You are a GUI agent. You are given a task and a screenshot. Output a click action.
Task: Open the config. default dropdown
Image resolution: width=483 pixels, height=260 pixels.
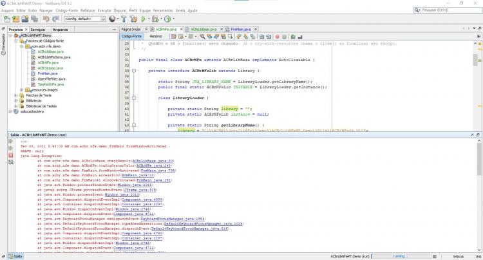[85, 19]
